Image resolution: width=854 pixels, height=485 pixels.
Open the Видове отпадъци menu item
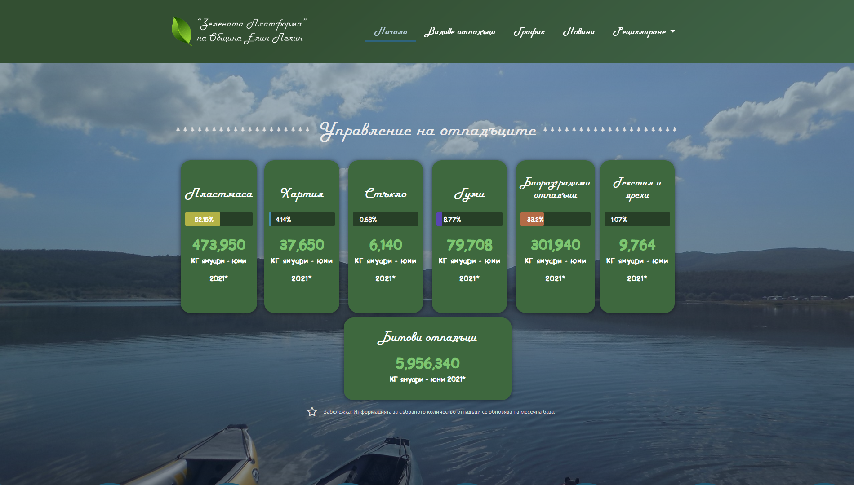point(460,31)
